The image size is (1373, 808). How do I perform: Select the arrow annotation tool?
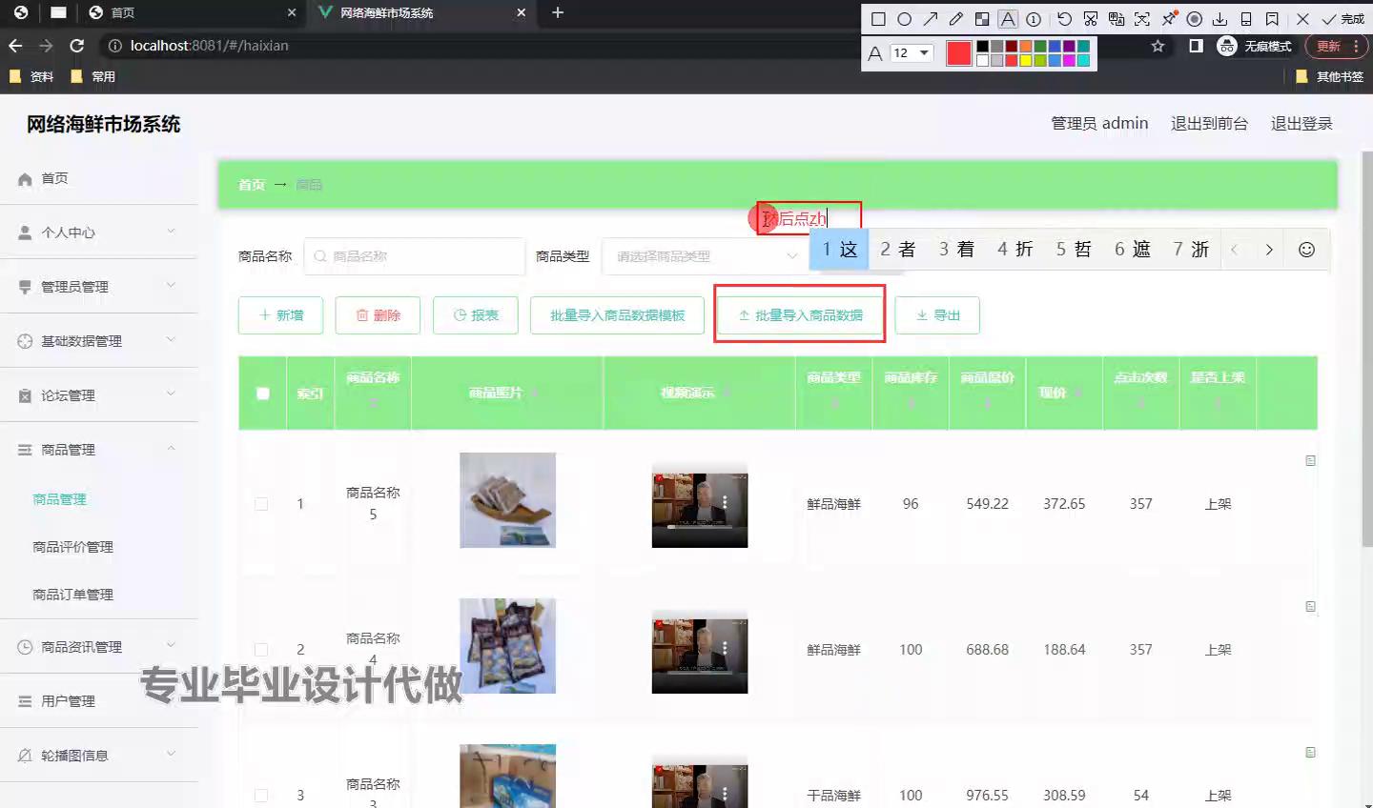930,19
